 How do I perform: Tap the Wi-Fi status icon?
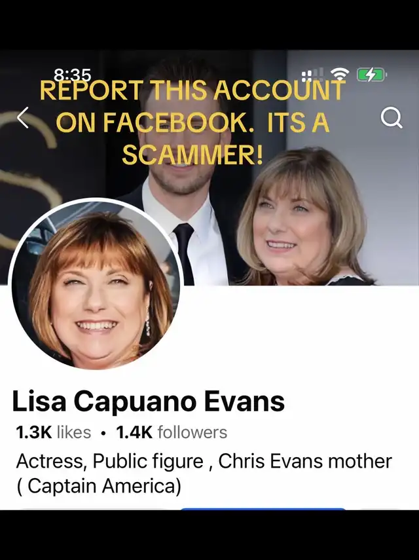click(340, 73)
